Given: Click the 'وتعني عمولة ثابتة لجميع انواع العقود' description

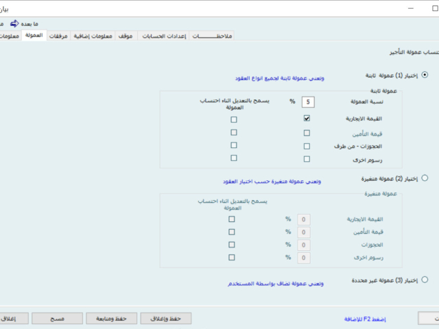Looking at the screenshot, I should point(280,78).
